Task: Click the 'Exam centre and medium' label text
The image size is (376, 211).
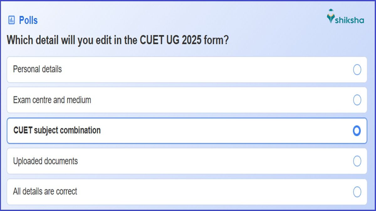Action: point(52,100)
